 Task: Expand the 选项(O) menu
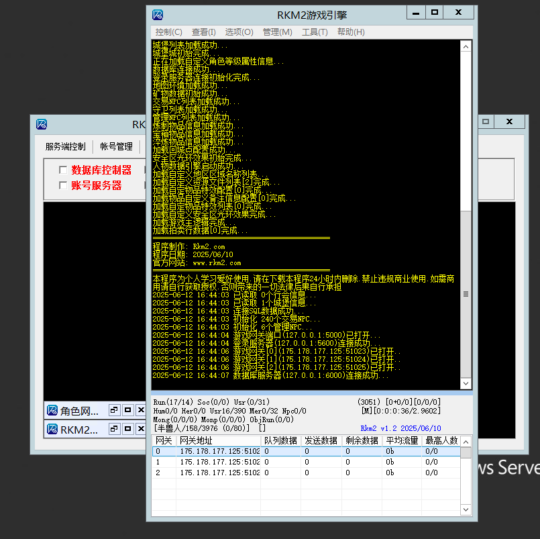coord(239,32)
